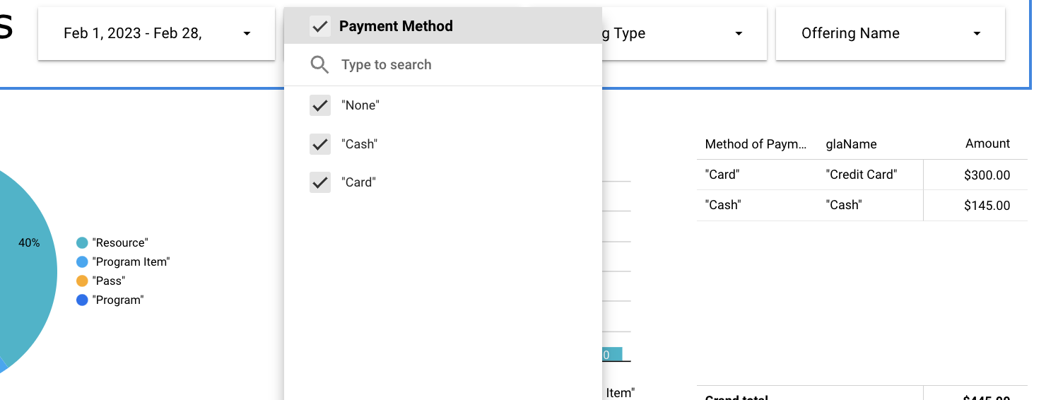This screenshot has height=400, width=1046.
Task: Open the date range dropdown arrow
Action: click(x=247, y=33)
